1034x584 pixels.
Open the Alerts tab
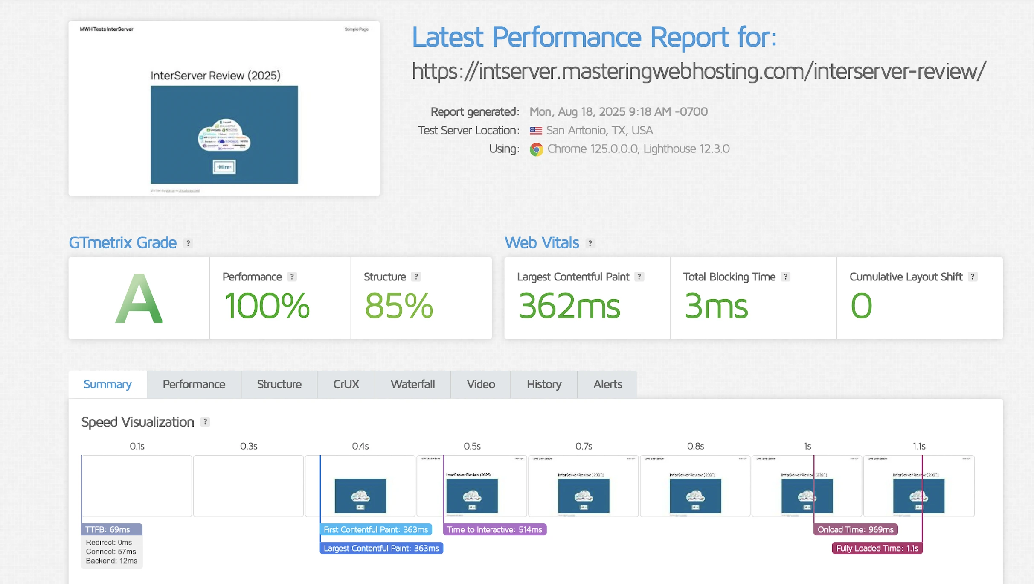coord(607,384)
